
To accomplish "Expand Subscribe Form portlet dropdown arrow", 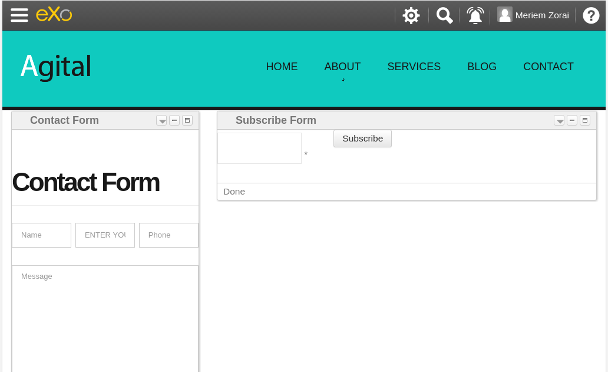I will 559,121.
